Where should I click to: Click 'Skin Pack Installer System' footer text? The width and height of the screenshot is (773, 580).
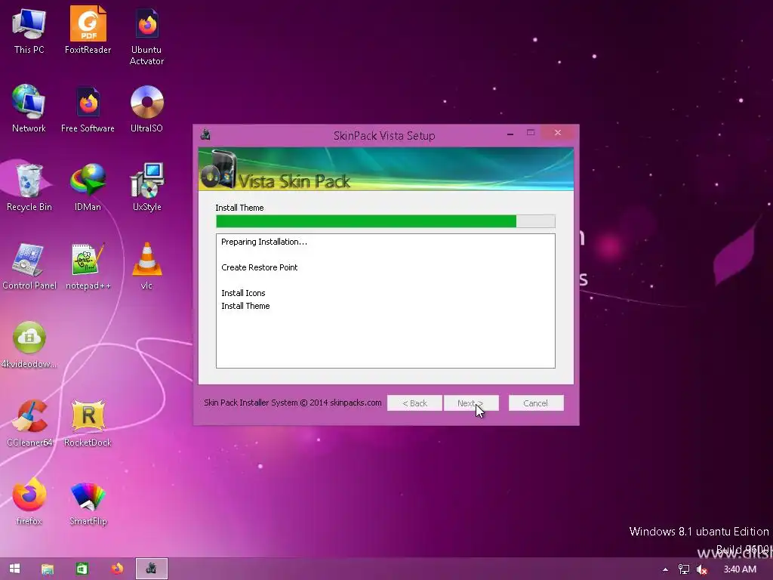pyautogui.click(x=292, y=403)
